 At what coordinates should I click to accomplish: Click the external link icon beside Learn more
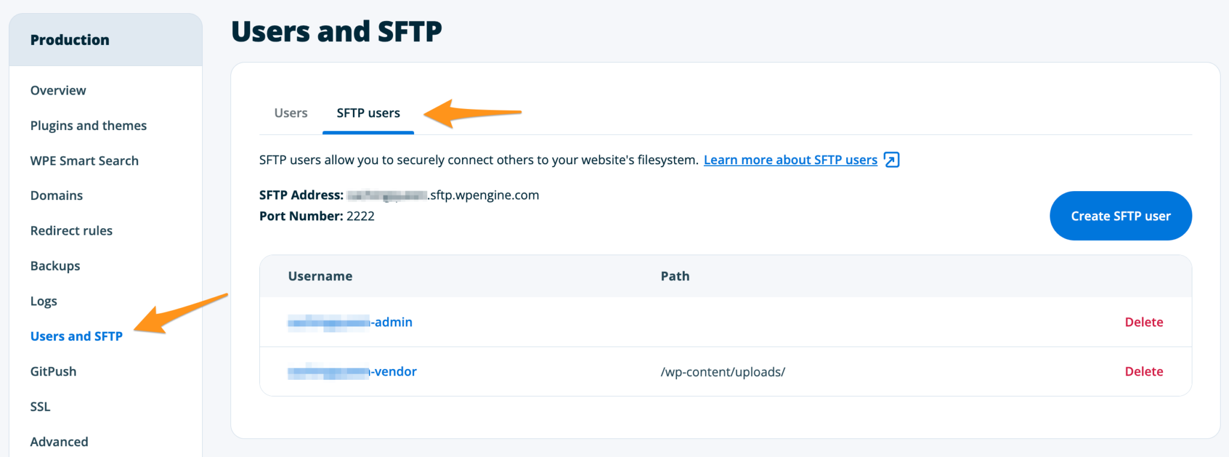pos(892,160)
